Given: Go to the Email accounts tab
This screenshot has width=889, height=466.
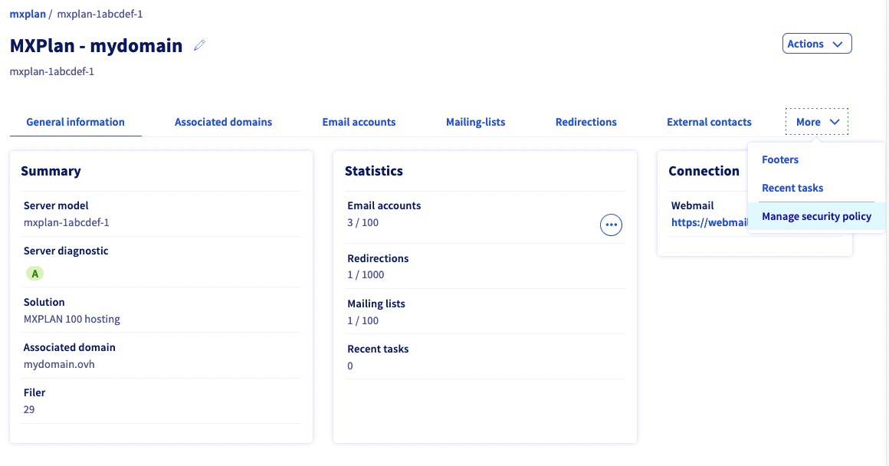Looking at the screenshot, I should pyautogui.click(x=359, y=122).
